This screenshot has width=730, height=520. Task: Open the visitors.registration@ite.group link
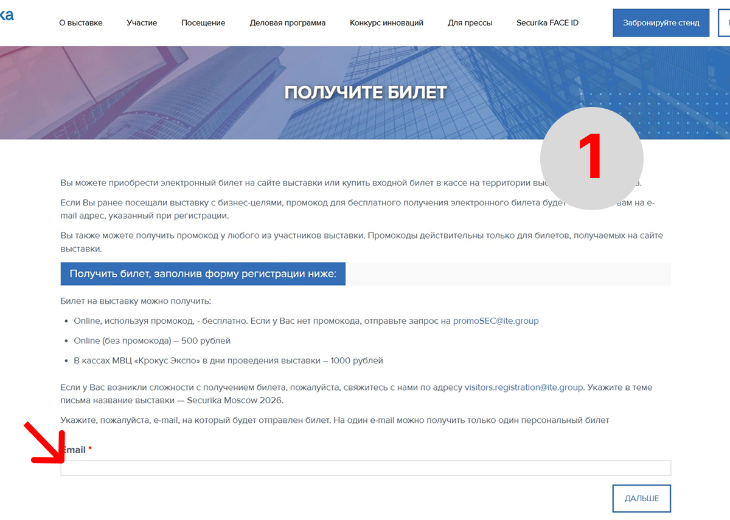pos(523,387)
